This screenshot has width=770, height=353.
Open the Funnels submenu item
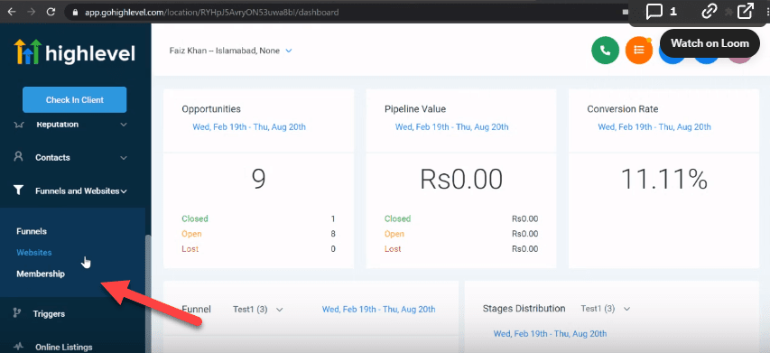pyautogui.click(x=32, y=231)
